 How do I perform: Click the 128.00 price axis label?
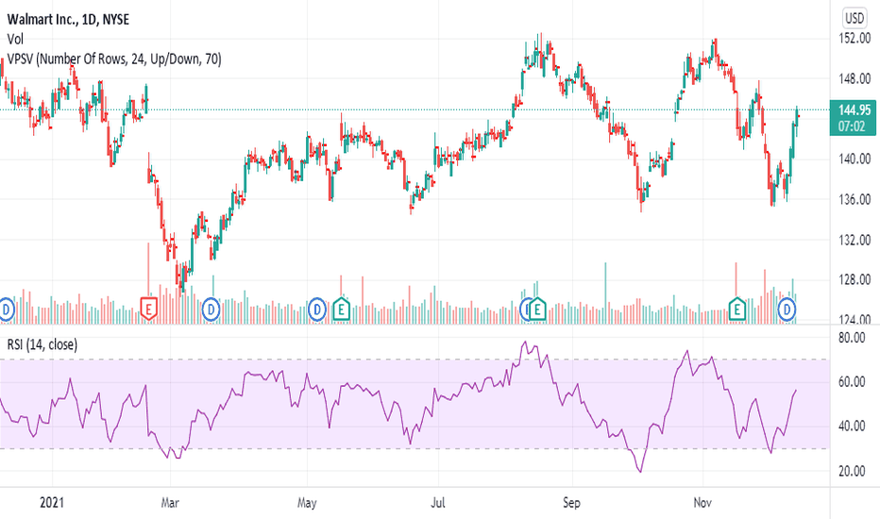[855, 280]
